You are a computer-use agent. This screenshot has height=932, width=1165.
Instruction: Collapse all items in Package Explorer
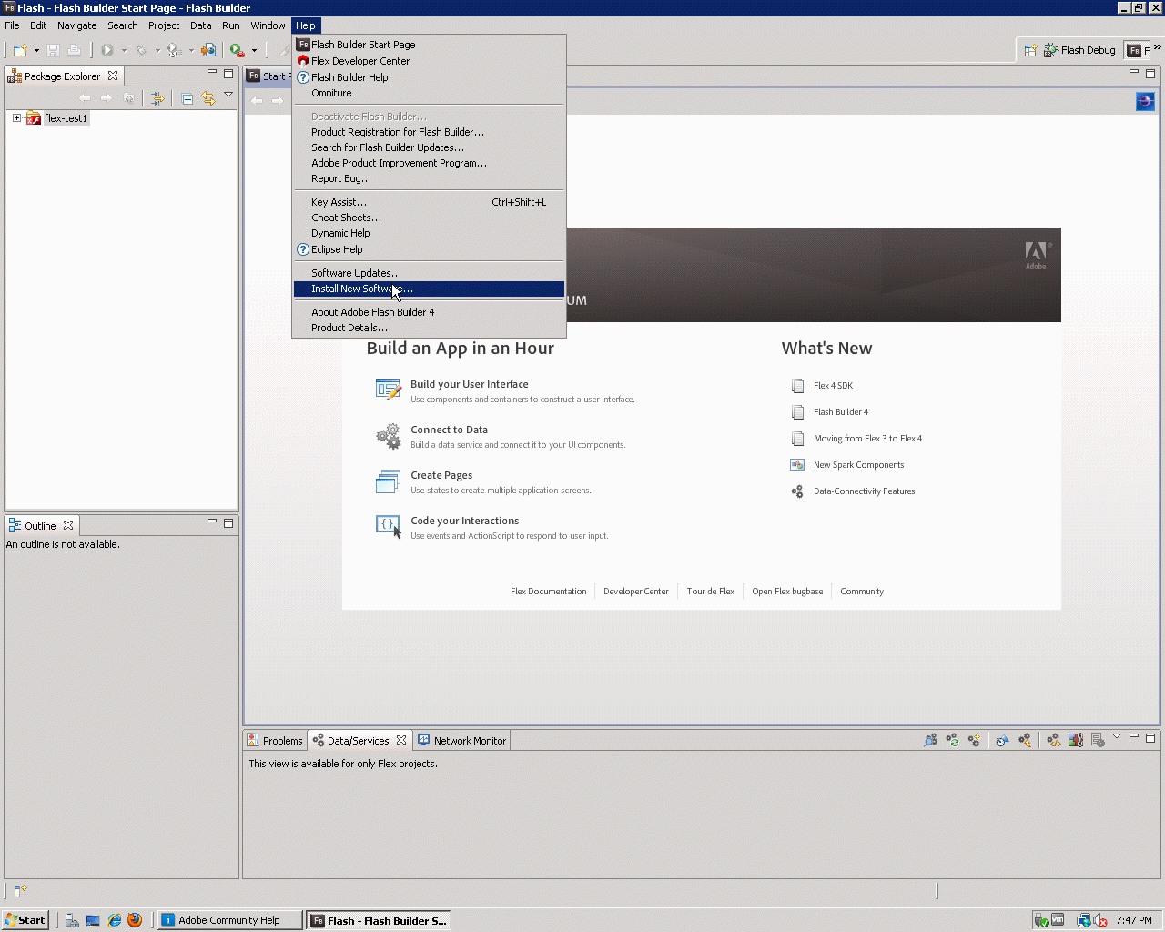187,98
